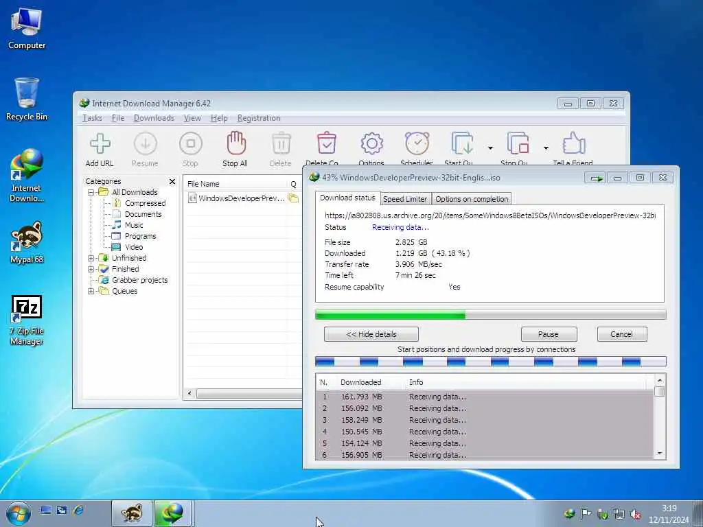Open the Recycle Bin desktop icon
The image size is (703, 527).
coord(27,99)
